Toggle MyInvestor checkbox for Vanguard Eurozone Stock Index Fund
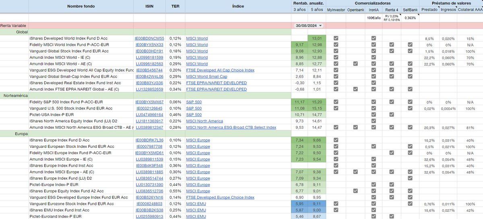This screenshot has width=483, height=219. [336, 204]
